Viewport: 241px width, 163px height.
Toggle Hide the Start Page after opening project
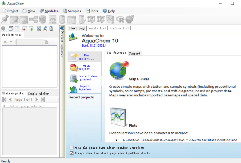(72, 148)
